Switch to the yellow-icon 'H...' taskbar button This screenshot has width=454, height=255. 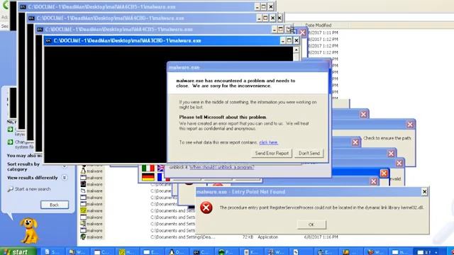pos(128,252)
